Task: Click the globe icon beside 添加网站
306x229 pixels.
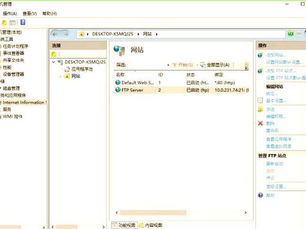Action: coord(260,55)
